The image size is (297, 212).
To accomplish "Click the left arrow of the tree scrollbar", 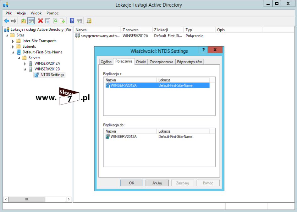I will click(6, 199).
